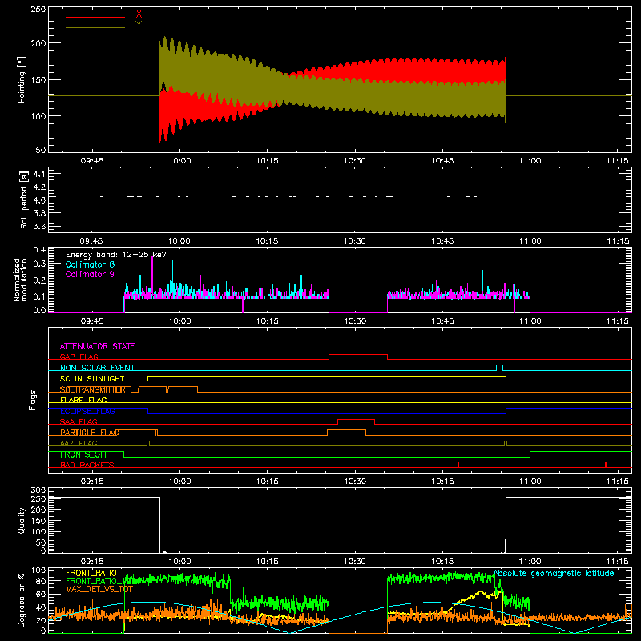Click the Absolute geomagnetic latitude legend text
Viewport: 641px width, 641px height.
click(554, 573)
